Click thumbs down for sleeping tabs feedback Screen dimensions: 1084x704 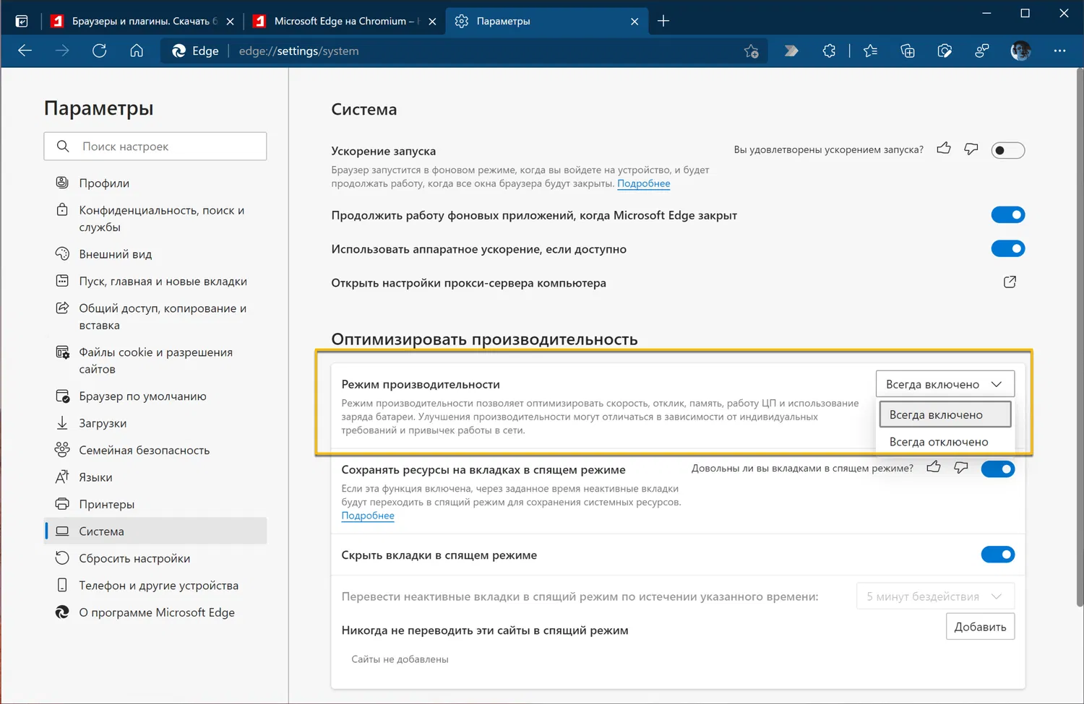[961, 468]
